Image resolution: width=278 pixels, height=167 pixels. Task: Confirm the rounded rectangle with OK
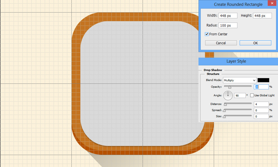(255, 43)
